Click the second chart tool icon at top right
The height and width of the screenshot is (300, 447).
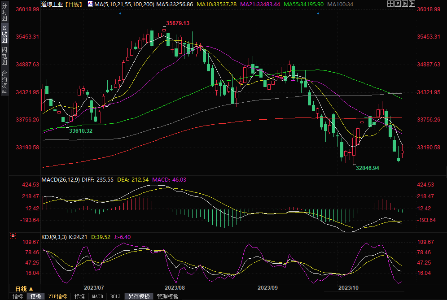[397, 4]
